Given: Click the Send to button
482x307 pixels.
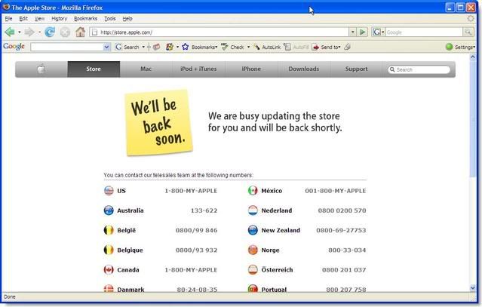Looking at the screenshot, I should coord(326,47).
